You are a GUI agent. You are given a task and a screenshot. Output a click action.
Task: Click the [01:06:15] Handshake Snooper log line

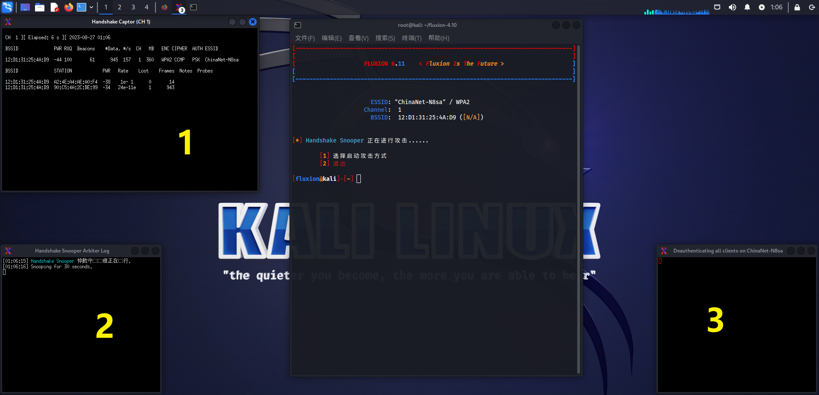coord(67,261)
